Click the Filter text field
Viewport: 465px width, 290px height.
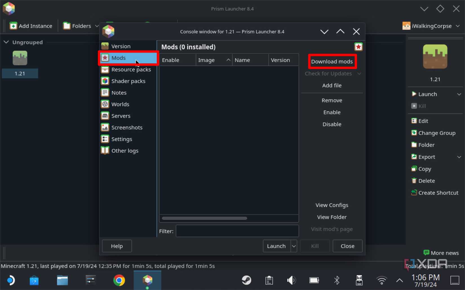237,231
